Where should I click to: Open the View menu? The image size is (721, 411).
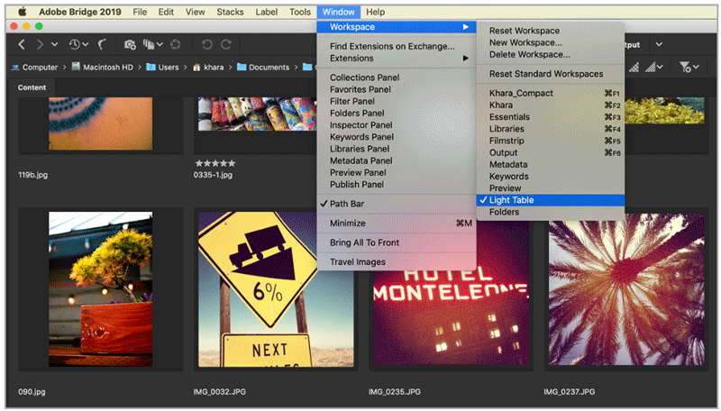[x=195, y=12]
